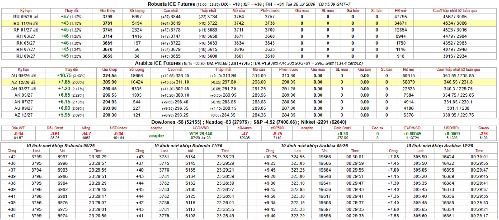Click the Robusta 'HĐ mở' column header
This screenshot has width=499, height=220.
(400, 10)
